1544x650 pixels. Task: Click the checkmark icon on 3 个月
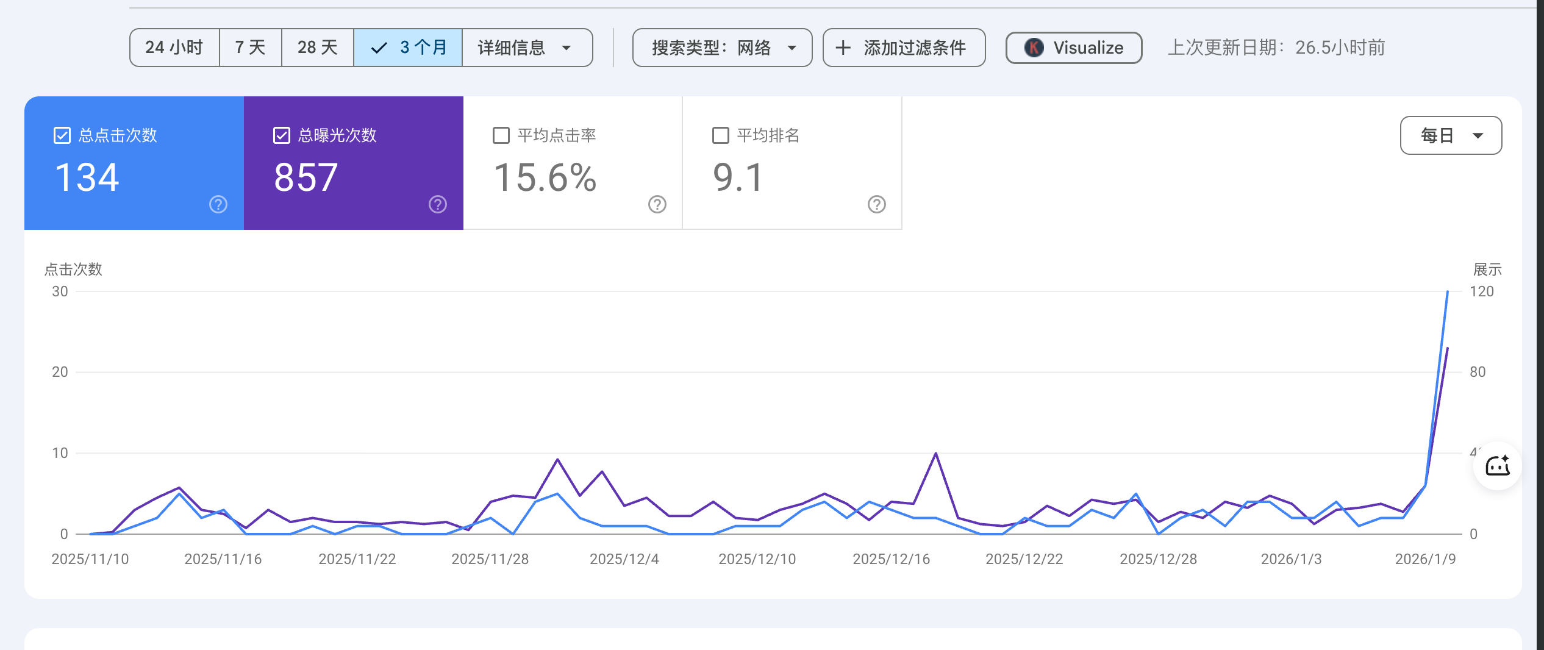(x=379, y=48)
